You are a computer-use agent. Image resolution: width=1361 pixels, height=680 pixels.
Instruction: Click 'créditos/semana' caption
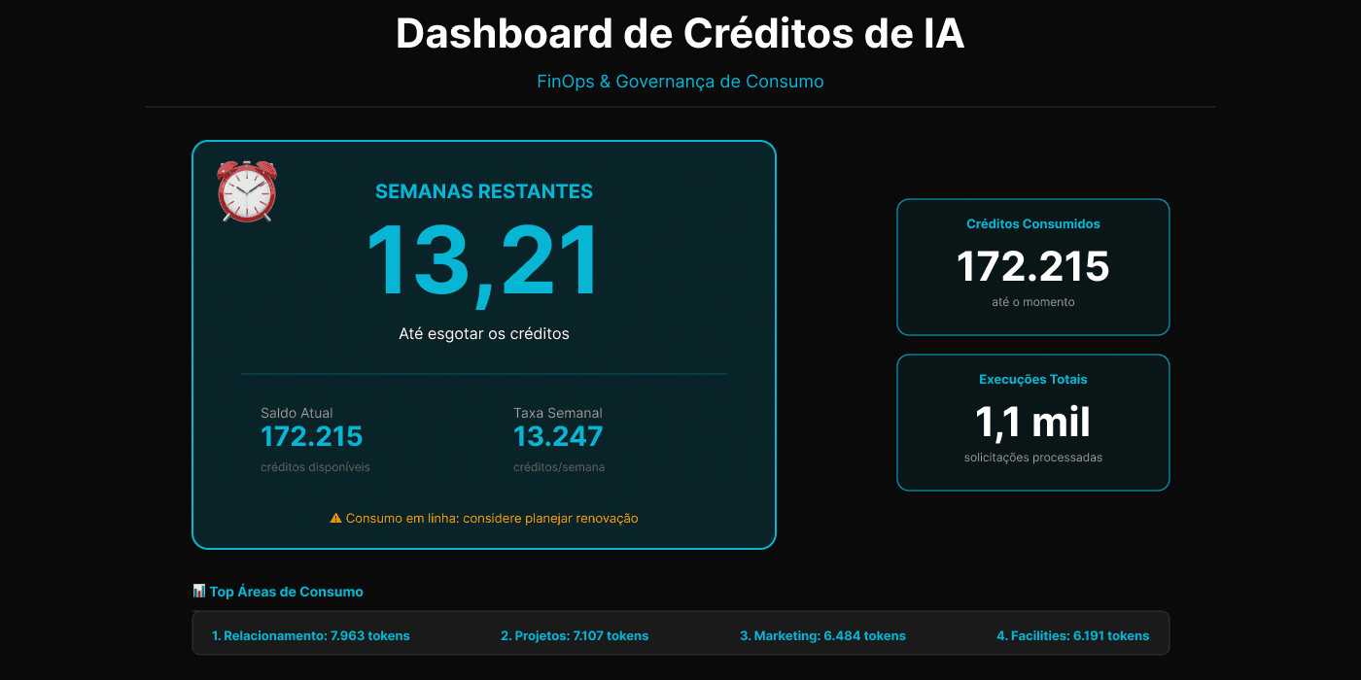(x=559, y=467)
